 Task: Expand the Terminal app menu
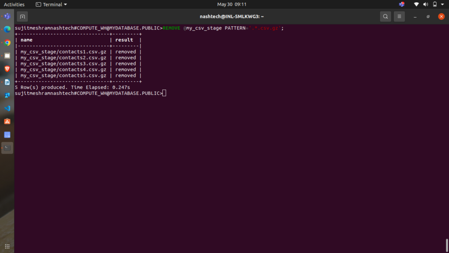click(x=51, y=4)
